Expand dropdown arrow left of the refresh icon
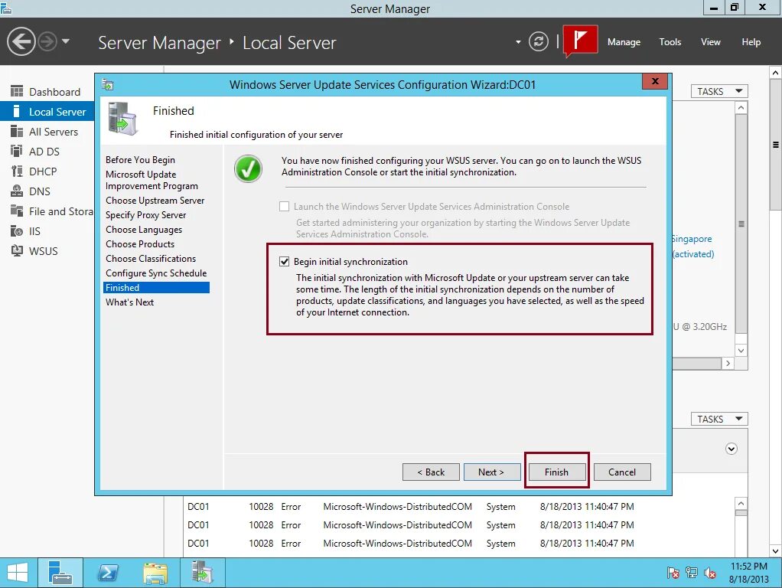 pyautogui.click(x=518, y=42)
